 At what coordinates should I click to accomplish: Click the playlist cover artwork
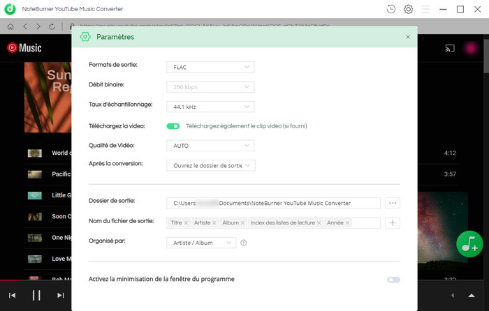(48, 97)
